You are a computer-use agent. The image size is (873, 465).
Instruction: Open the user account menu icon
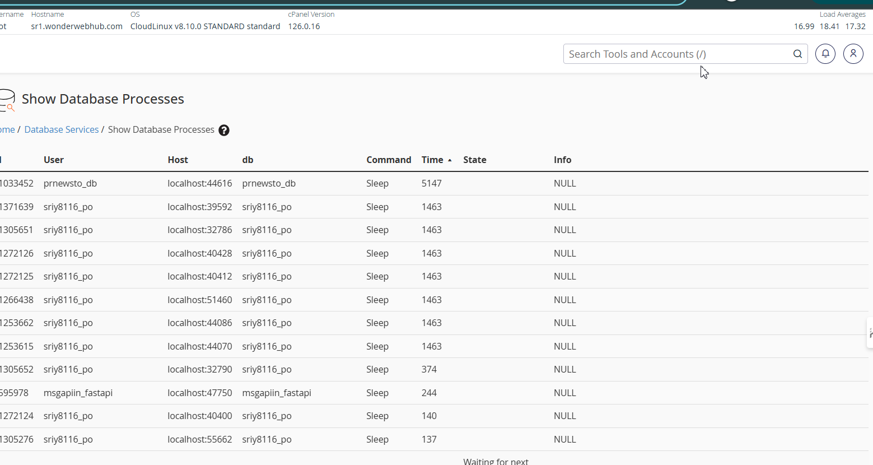[x=853, y=54]
